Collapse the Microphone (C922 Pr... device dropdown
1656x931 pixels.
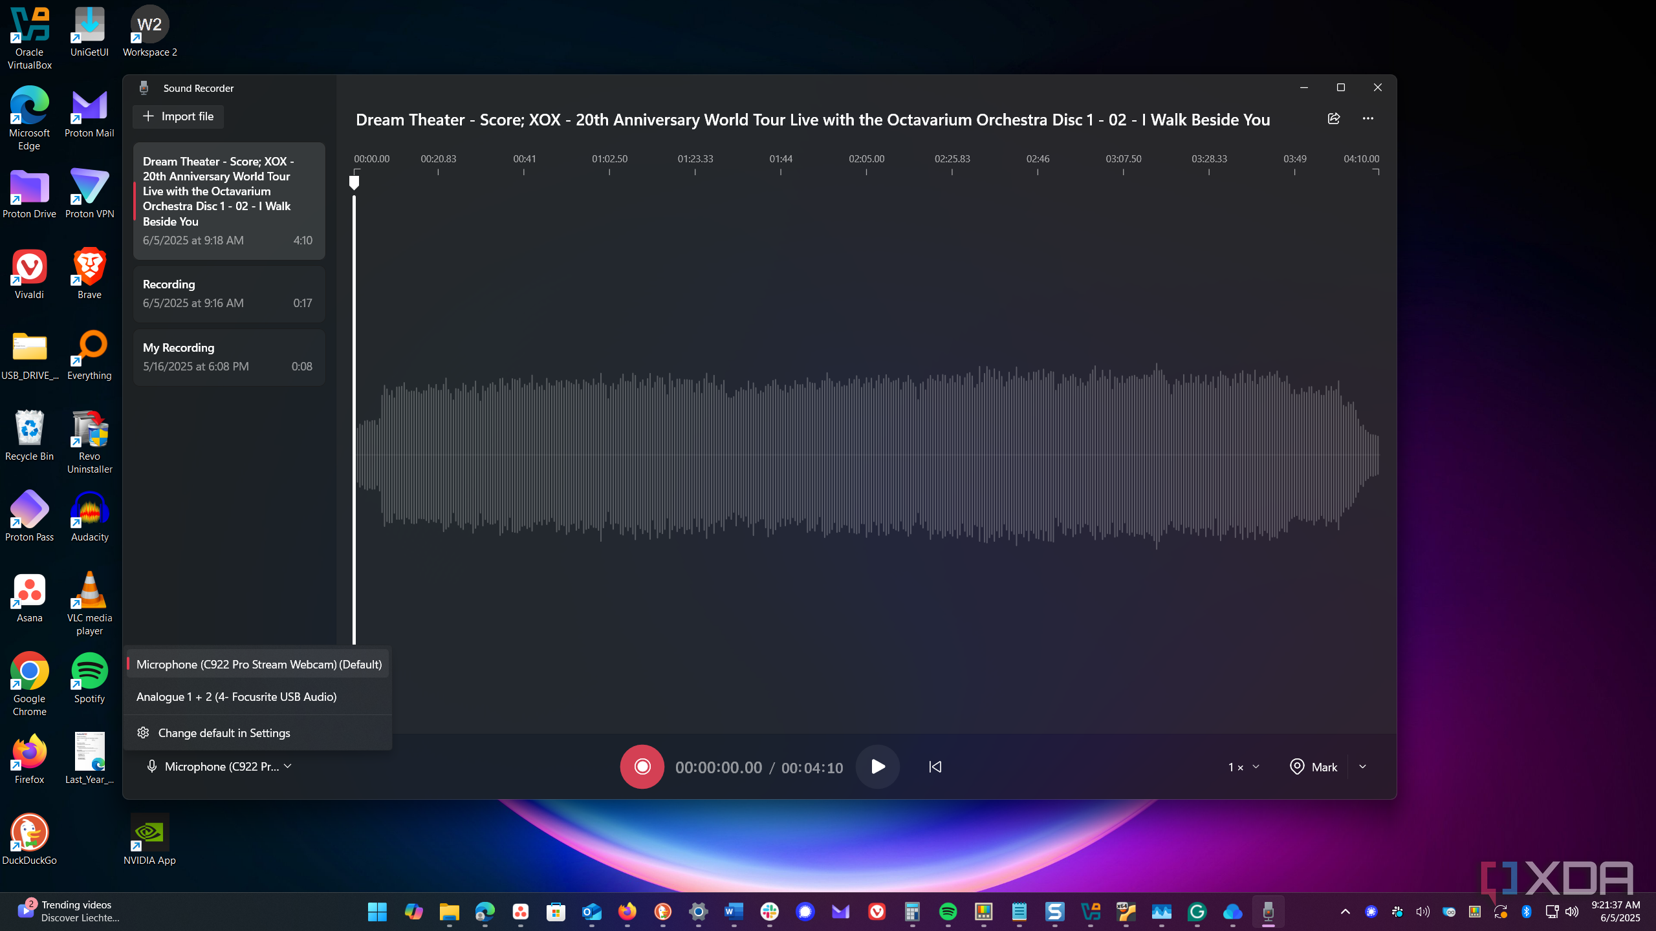coord(220,767)
